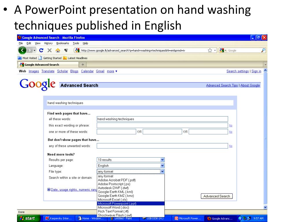Choose Microsoft Excel (.xls) option
The width and height of the screenshot is (296, 222).
coord(131,199)
